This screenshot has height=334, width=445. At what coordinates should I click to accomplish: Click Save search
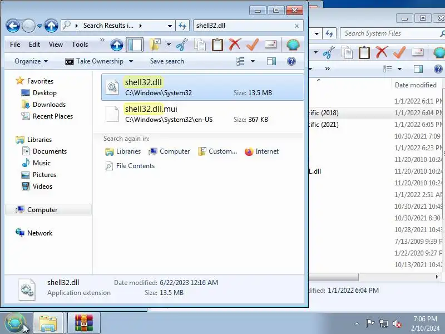pos(167,61)
